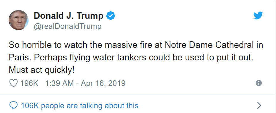
Task: Open the 1:39 AM timestamp link
Action: point(59,83)
